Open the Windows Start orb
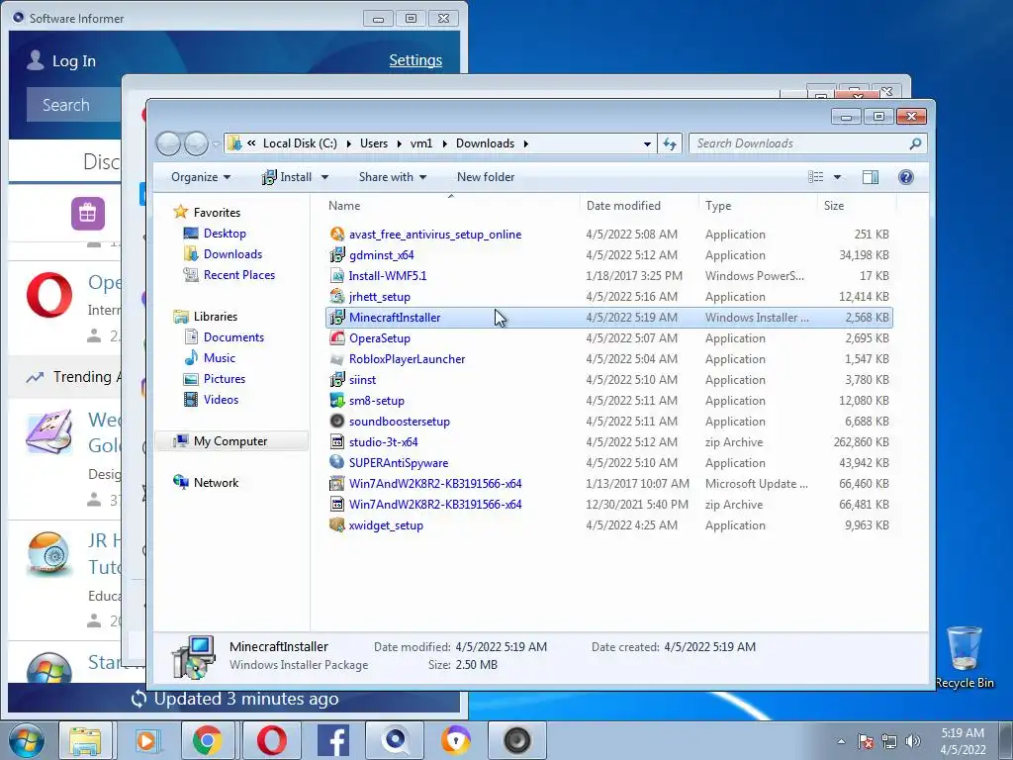The height and width of the screenshot is (760, 1013). 27,740
